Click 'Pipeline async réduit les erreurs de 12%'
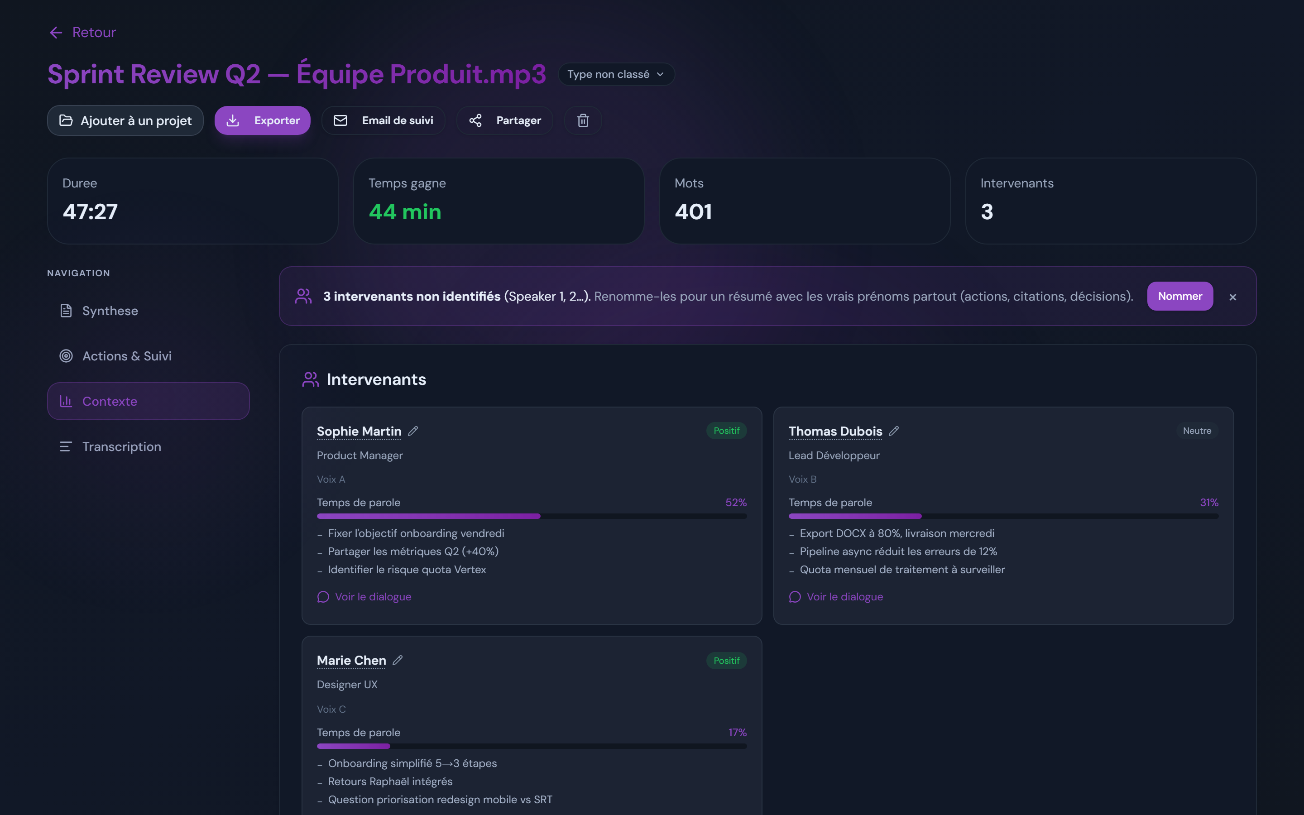1304x815 pixels. pos(898,551)
